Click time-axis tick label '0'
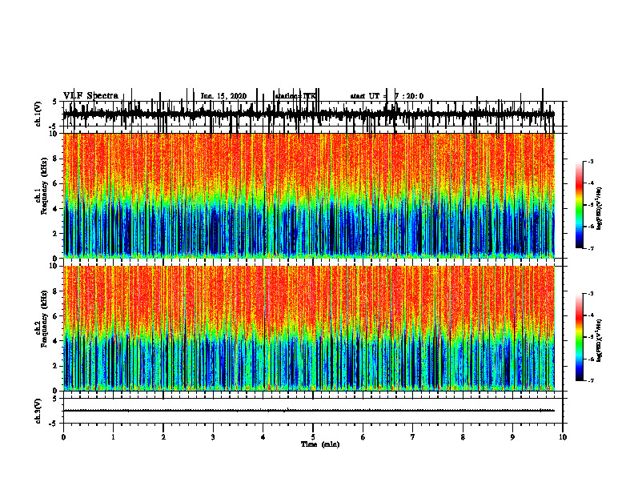This screenshot has width=634, height=490. click(63, 437)
